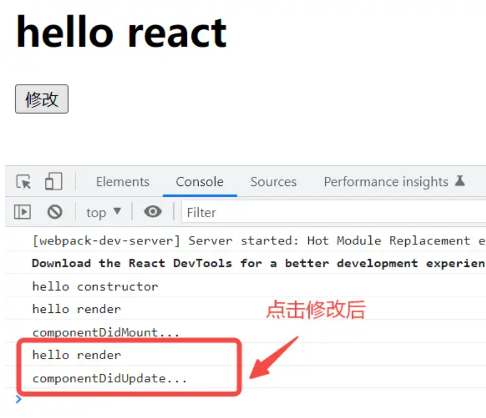The image size is (486, 418).
Task: Focus the console Filter input field
Action: (x=334, y=212)
